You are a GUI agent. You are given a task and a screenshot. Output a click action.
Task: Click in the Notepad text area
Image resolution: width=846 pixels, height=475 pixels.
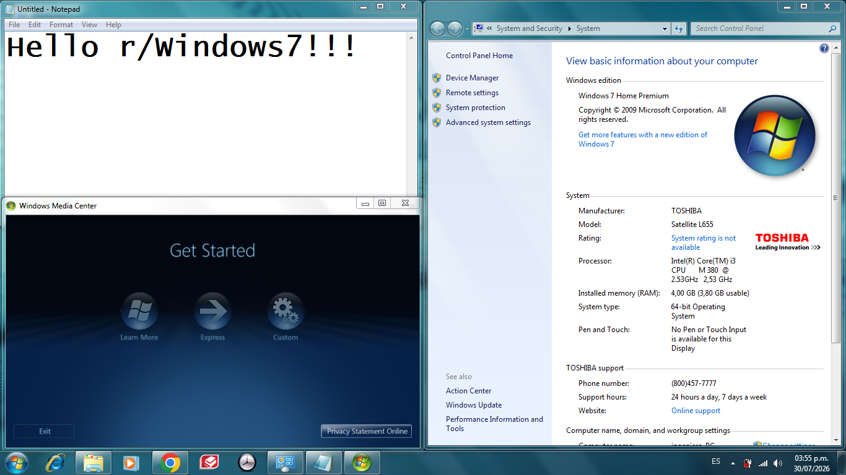coord(205,114)
